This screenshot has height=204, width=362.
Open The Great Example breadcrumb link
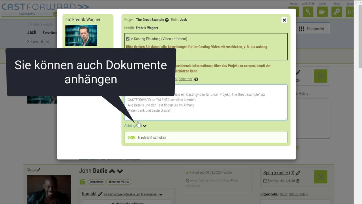[40, 24]
